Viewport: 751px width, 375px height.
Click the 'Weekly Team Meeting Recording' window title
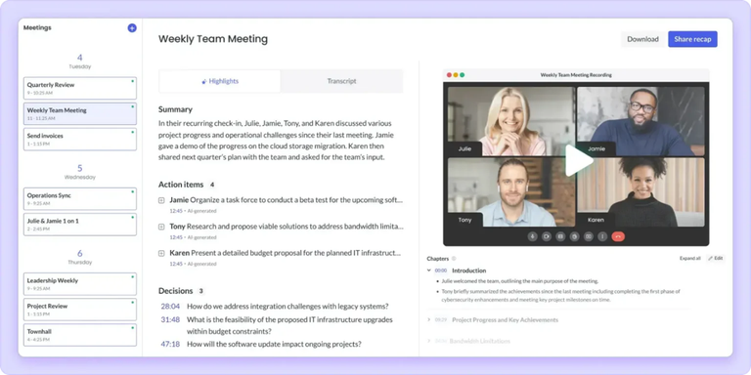pyautogui.click(x=576, y=75)
